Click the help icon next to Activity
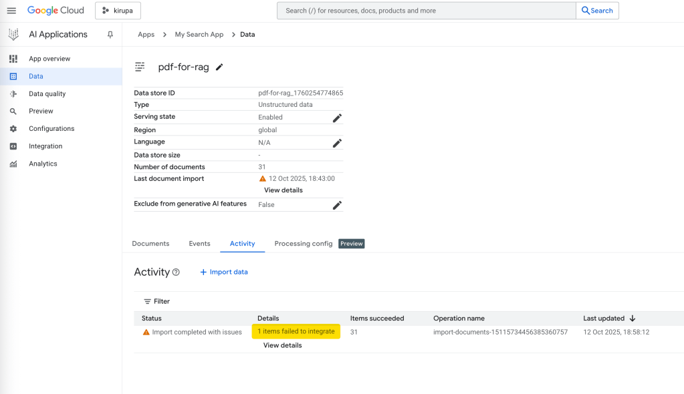Screen dimensions: 684x394 [x=176, y=272]
